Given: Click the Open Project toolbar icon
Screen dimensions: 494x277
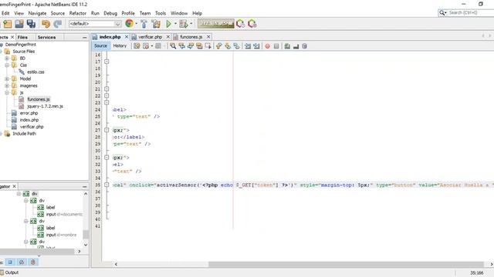Looking at the screenshot, I should pos(19,24).
